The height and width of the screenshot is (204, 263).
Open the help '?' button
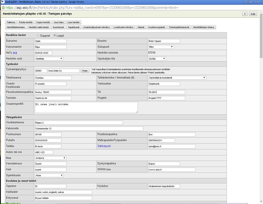click(x=245, y=14)
